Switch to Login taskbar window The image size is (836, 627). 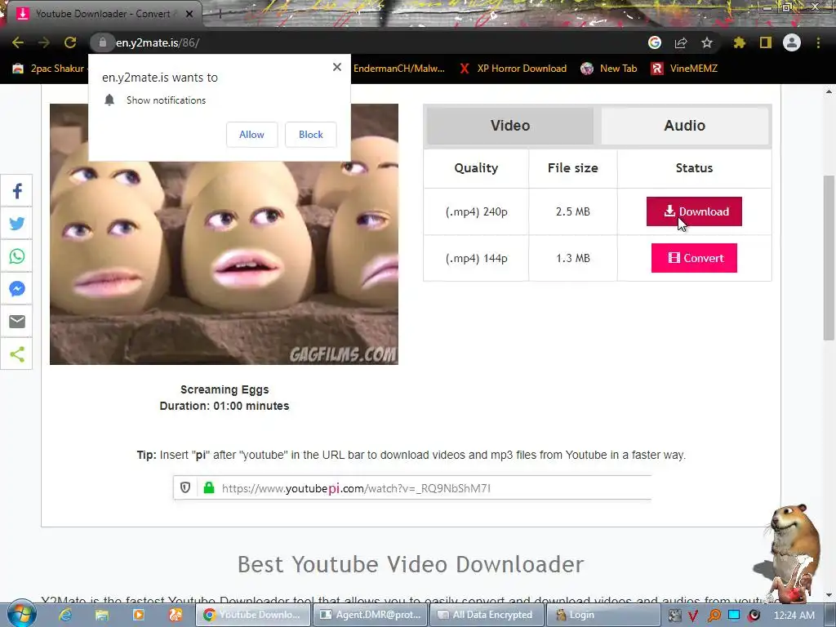[x=603, y=615]
